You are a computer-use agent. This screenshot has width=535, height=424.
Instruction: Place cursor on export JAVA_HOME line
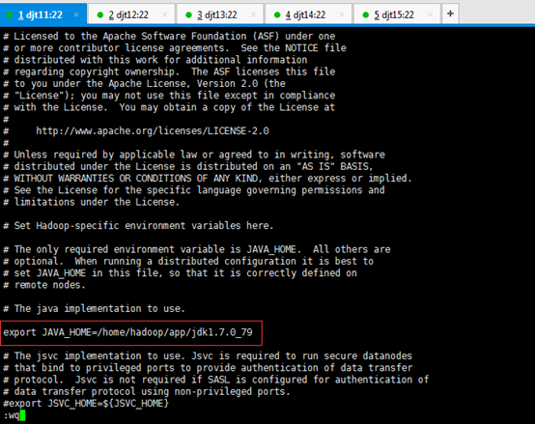click(x=127, y=332)
